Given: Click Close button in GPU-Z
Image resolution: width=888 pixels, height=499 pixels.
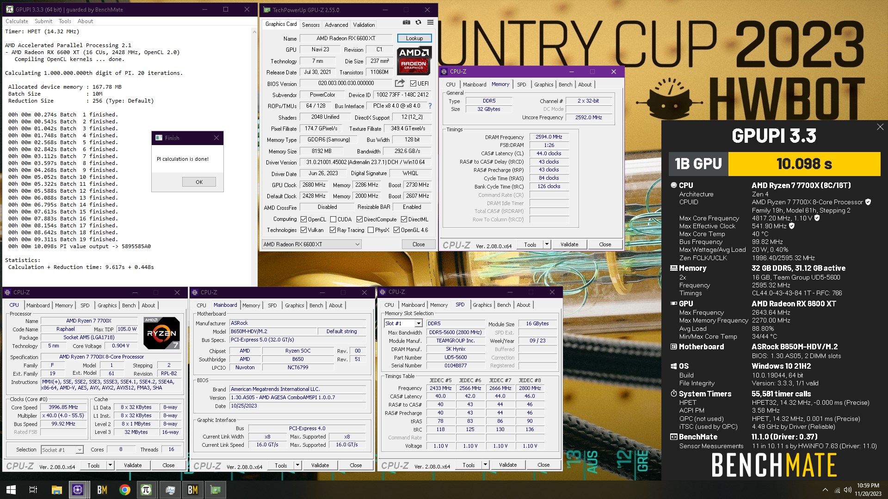Looking at the screenshot, I should (419, 244).
